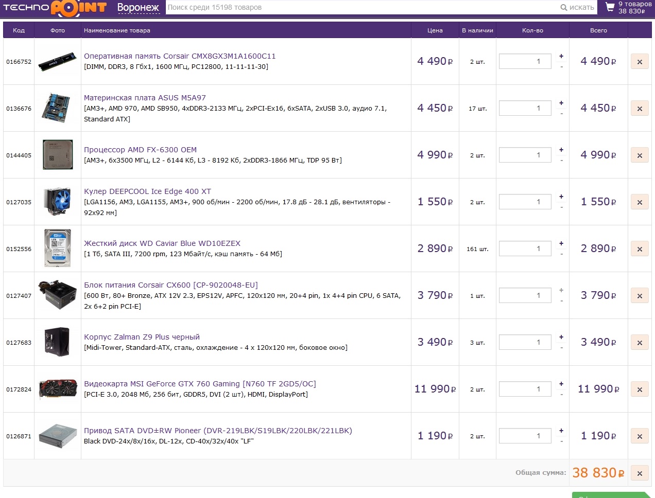Image resolution: width=655 pixels, height=498 pixels.
Task: Decrease quantity of ASUS M5A97 motherboard
Action: click(561, 114)
